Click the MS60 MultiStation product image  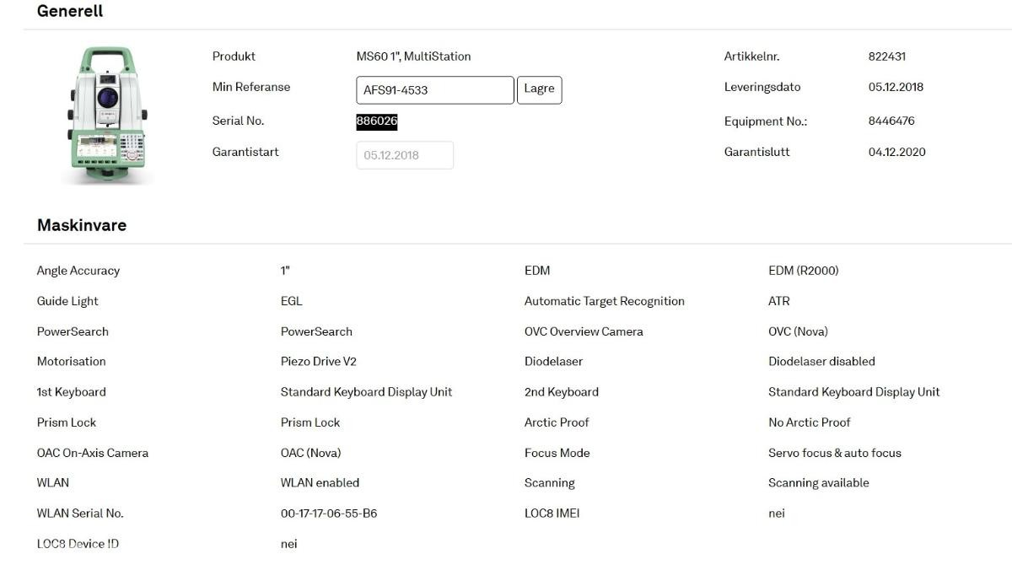[x=107, y=114]
